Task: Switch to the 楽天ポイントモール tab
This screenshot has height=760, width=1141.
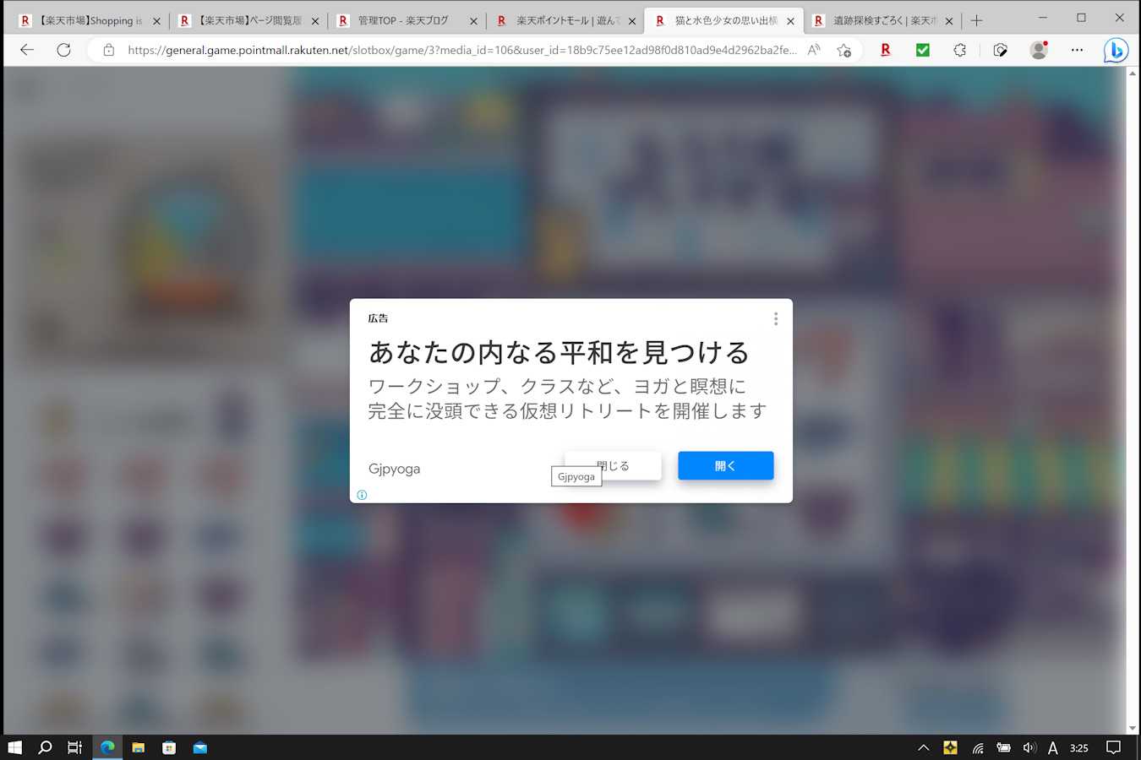Action: point(565,20)
